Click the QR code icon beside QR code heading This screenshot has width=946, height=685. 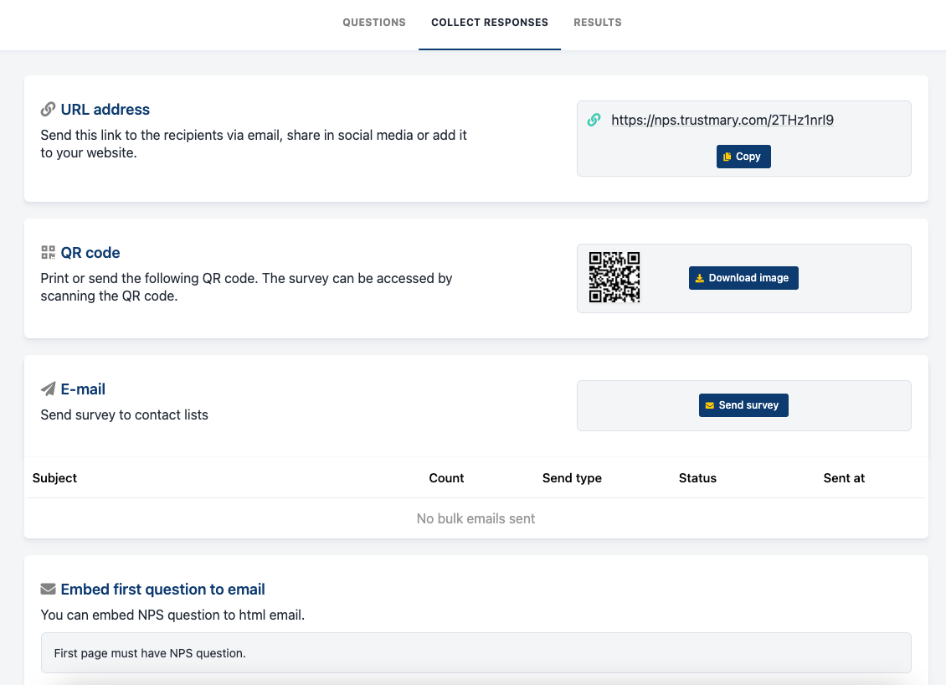pos(49,253)
